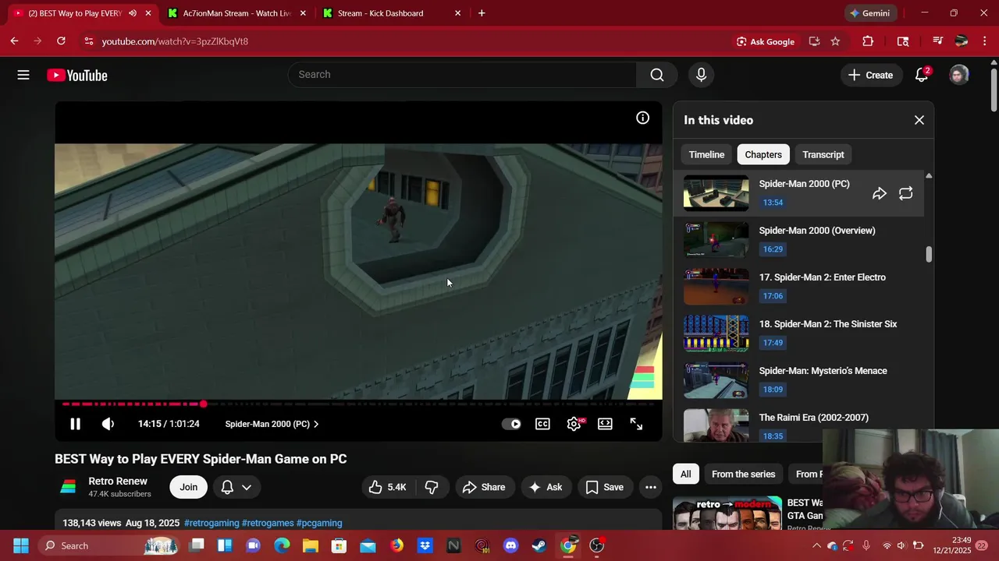Launch OBS Studio from the taskbar
The image size is (999, 561).
pyautogui.click(x=597, y=545)
